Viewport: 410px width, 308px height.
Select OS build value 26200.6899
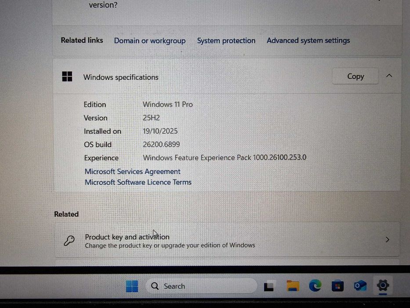pyautogui.click(x=161, y=144)
